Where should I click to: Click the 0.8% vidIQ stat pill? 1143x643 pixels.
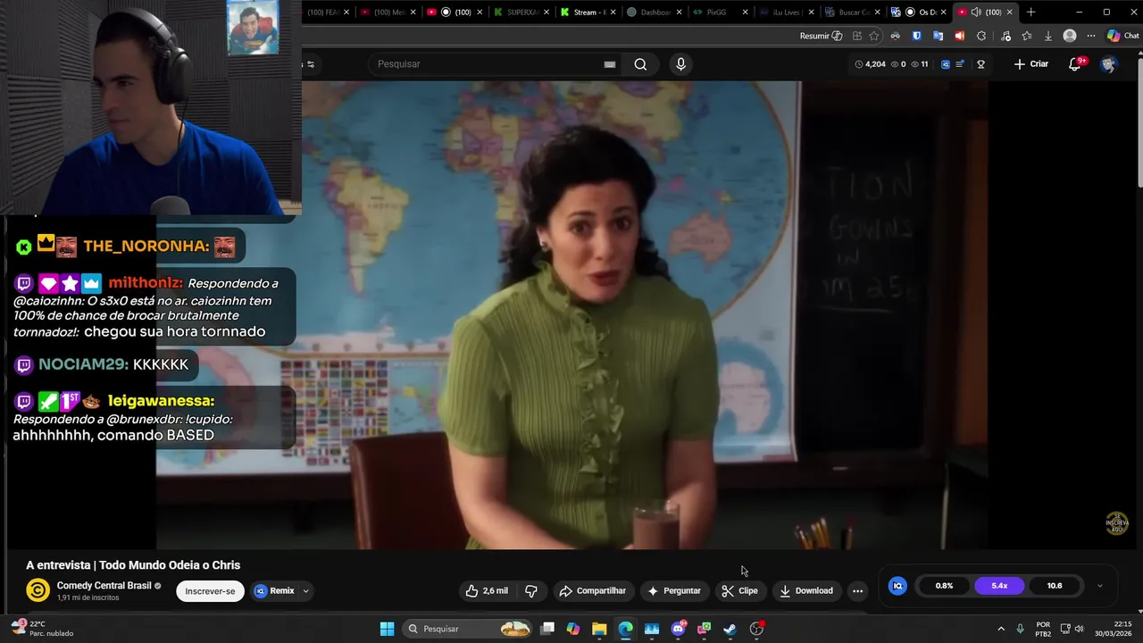[x=944, y=586]
